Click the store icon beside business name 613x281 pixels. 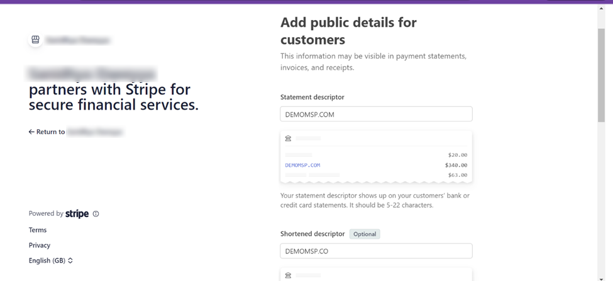pos(35,40)
